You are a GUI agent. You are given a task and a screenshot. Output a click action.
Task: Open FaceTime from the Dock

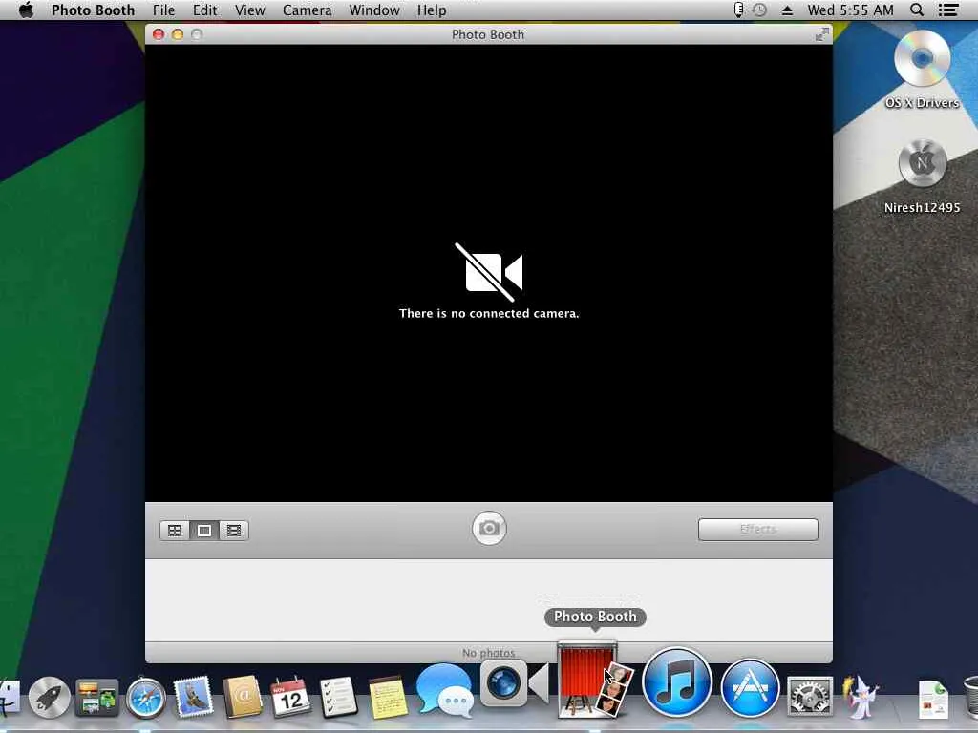click(514, 683)
